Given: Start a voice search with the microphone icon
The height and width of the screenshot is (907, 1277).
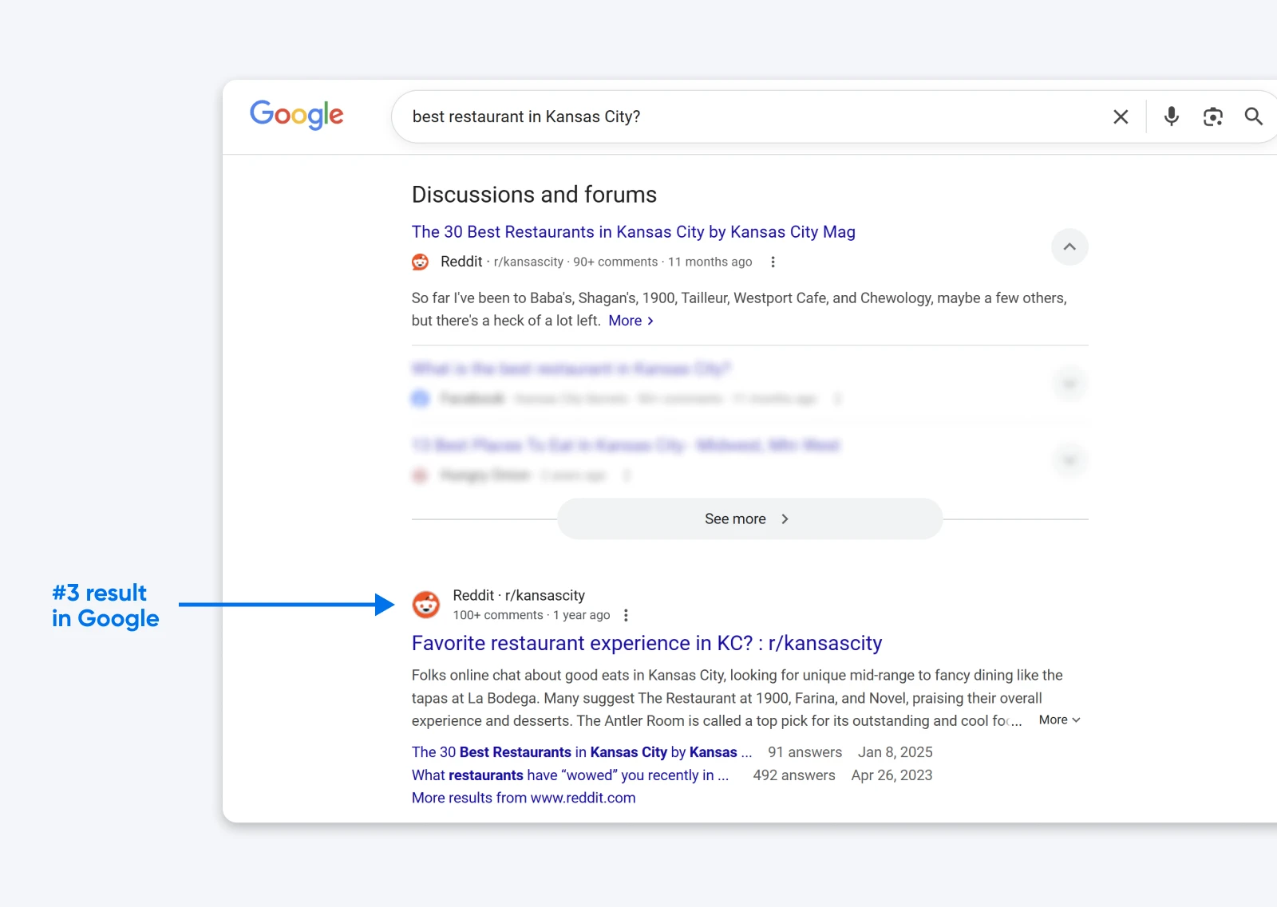Looking at the screenshot, I should click(1171, 116).
